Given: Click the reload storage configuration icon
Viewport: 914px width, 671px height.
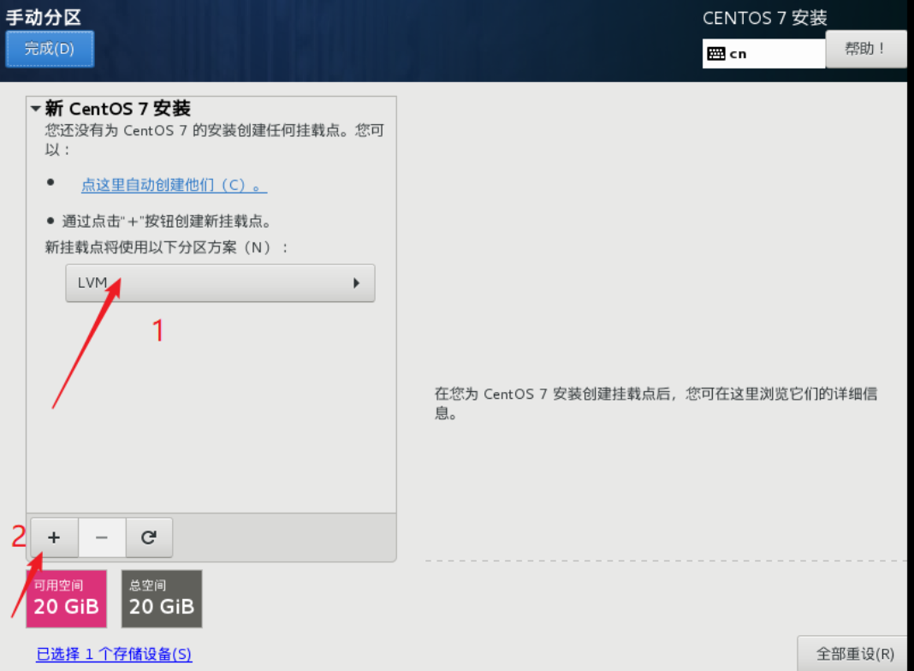Looking at the screenshot, I should coord(149,537).
